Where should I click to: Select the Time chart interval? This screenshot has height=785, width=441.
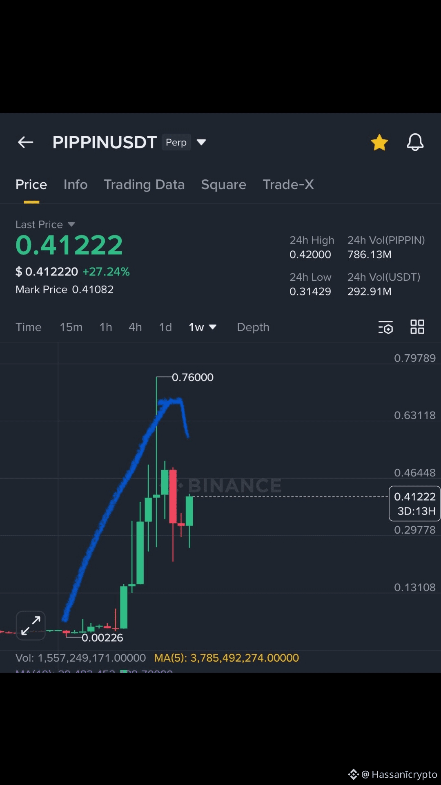[x=29, y=327]
